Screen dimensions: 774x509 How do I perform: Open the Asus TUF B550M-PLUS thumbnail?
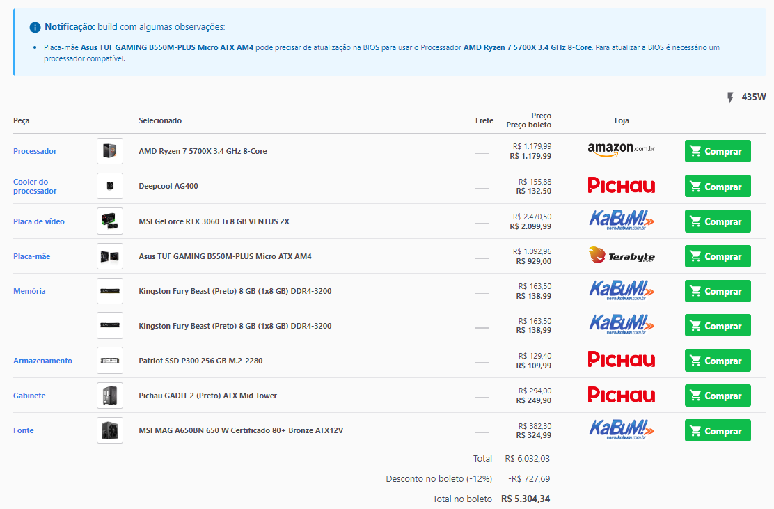coord(110,256)
